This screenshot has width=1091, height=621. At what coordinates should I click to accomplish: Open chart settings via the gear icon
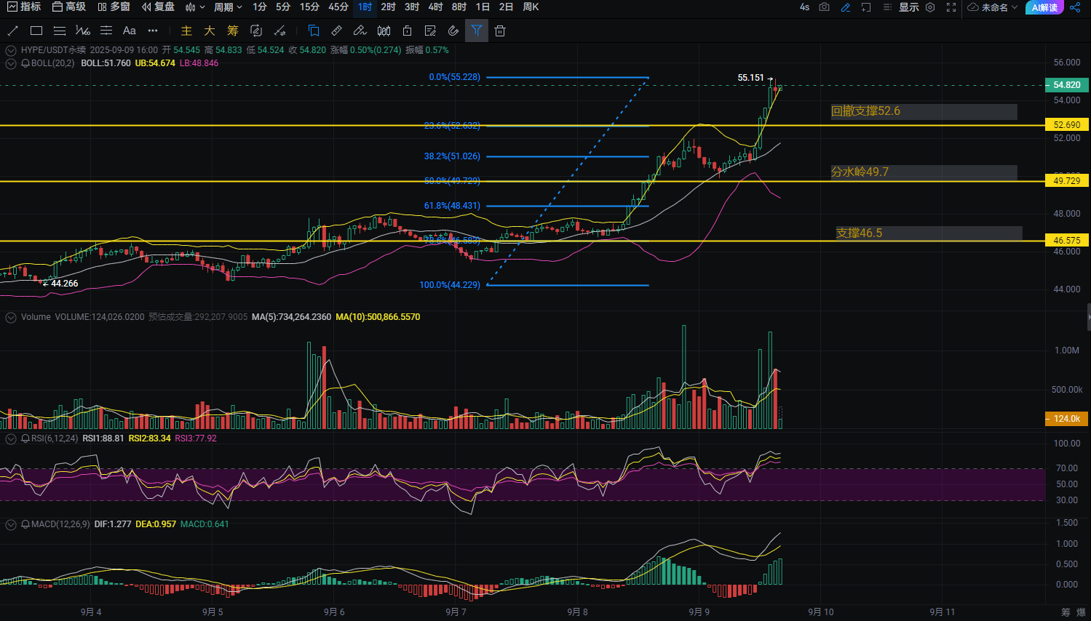click(x=931, y=7)
